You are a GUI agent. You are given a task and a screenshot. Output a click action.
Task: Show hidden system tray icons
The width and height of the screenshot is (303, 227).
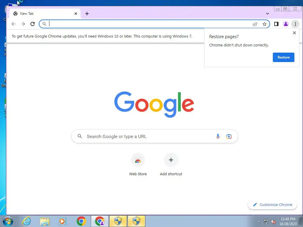point(259,221)
